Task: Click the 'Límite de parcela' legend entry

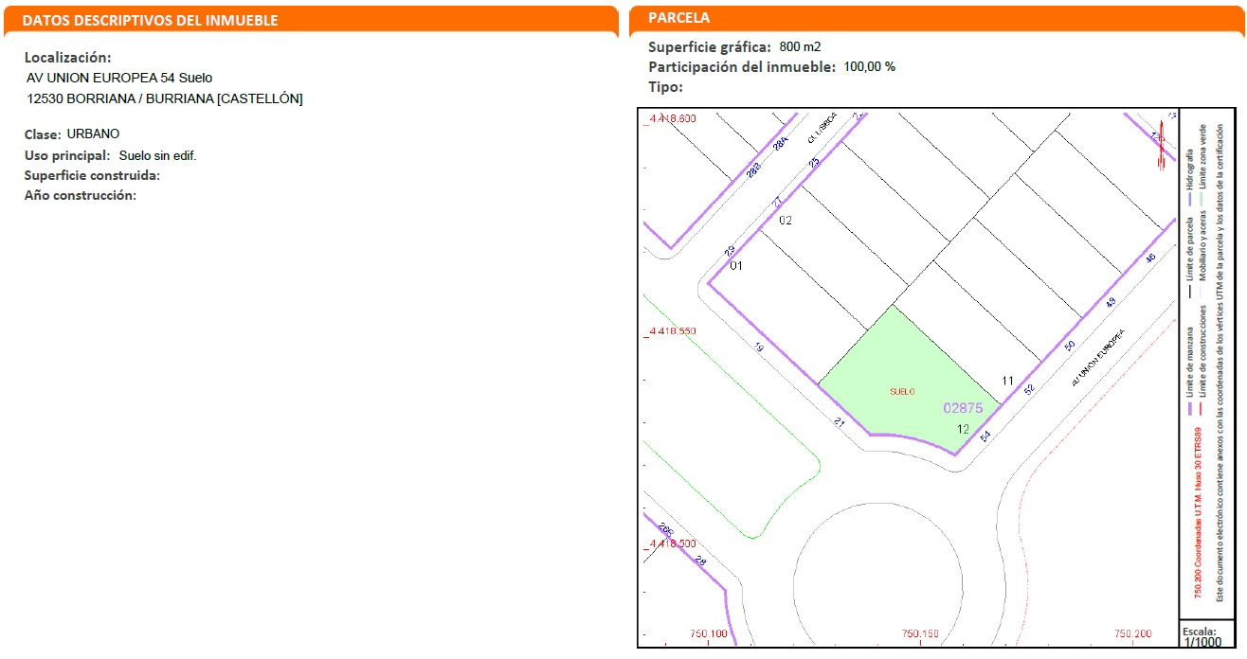Action: point(1190,246)
